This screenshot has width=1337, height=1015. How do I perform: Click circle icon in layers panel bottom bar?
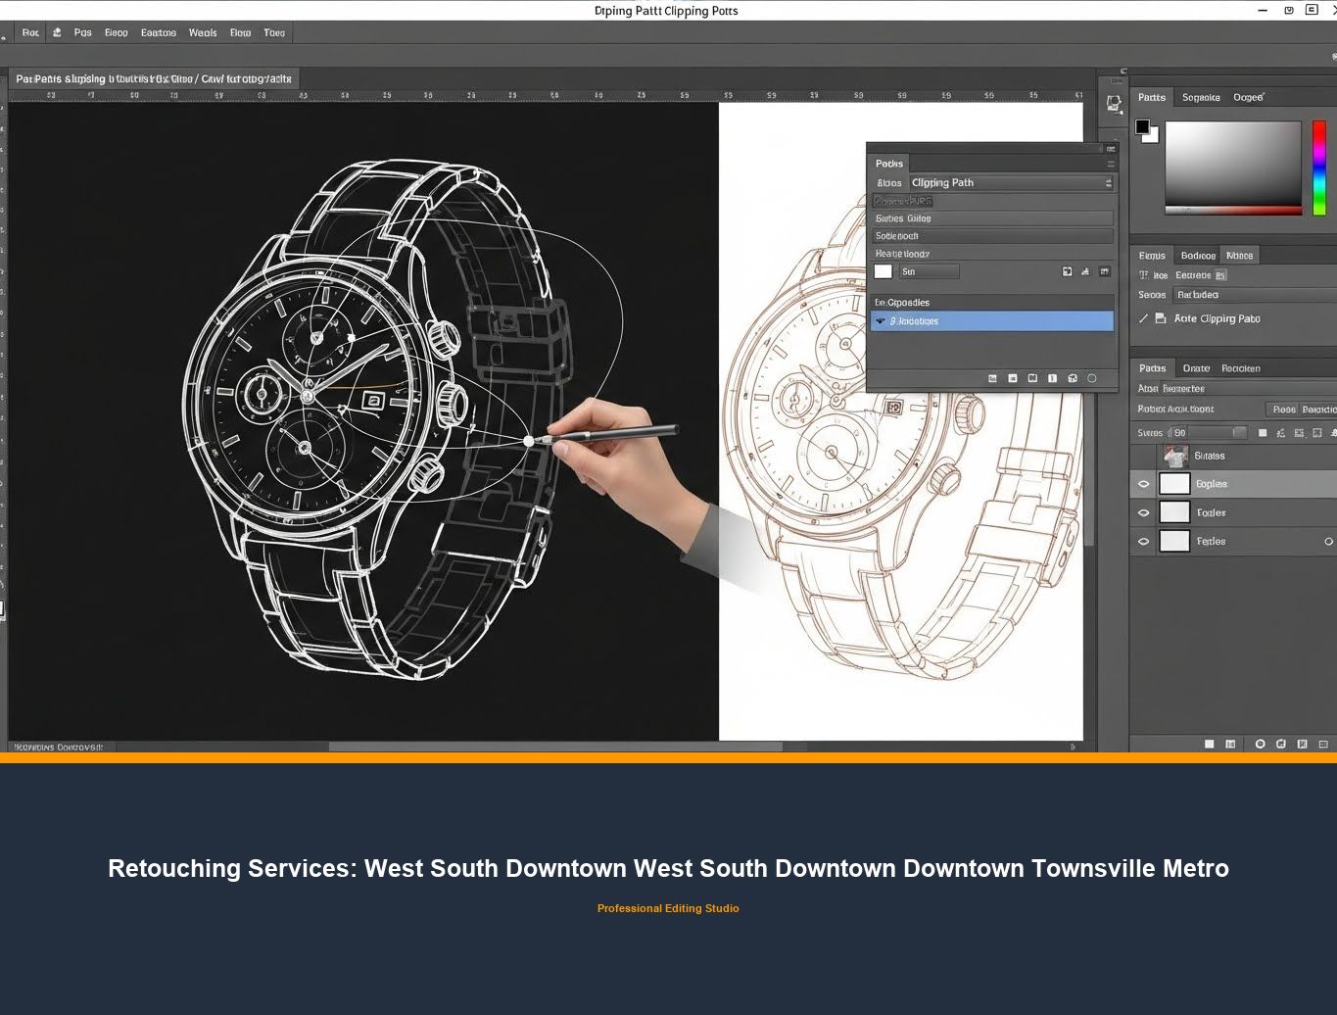click(x=1260, y=745)
